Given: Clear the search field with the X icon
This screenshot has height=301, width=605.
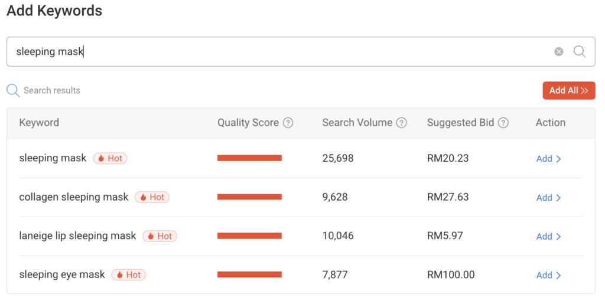Looking at the screenshot, I should coord(558,52).
